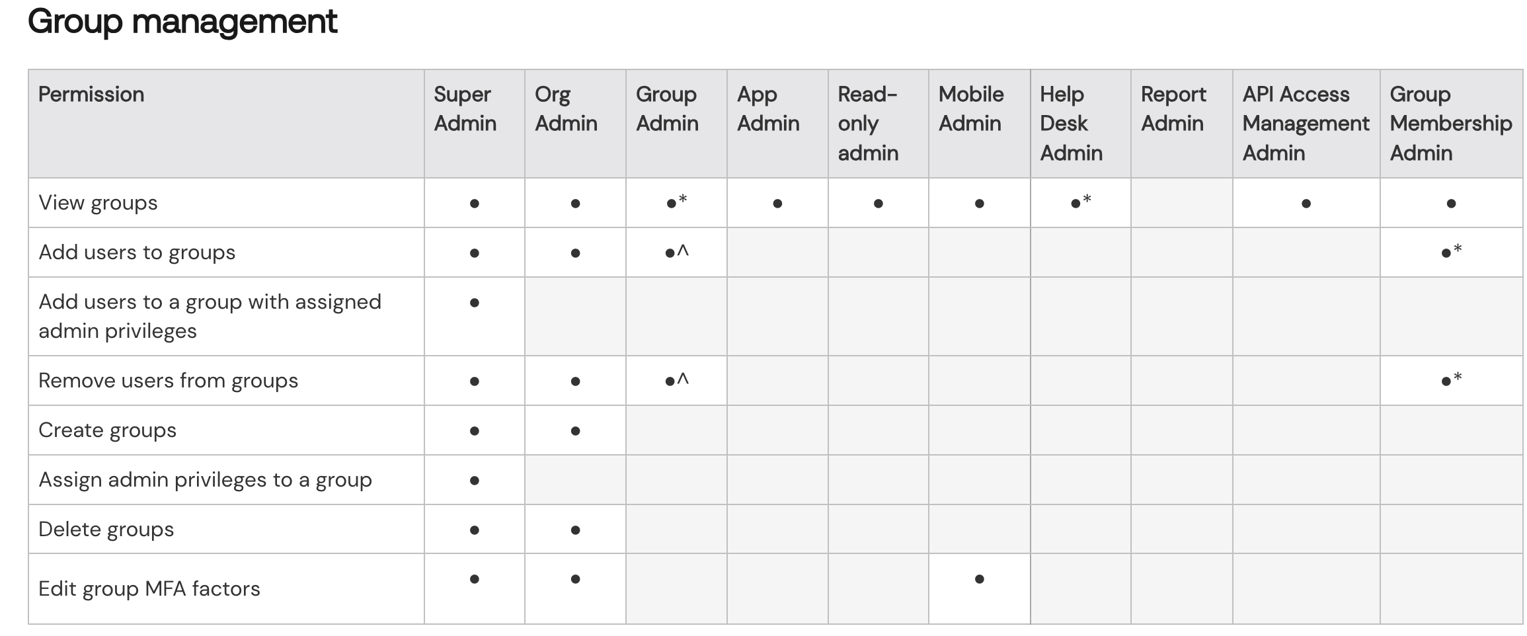Click the App Admin dot for View groups
This screenshot has width=1527, height=636.
(777, 204)
